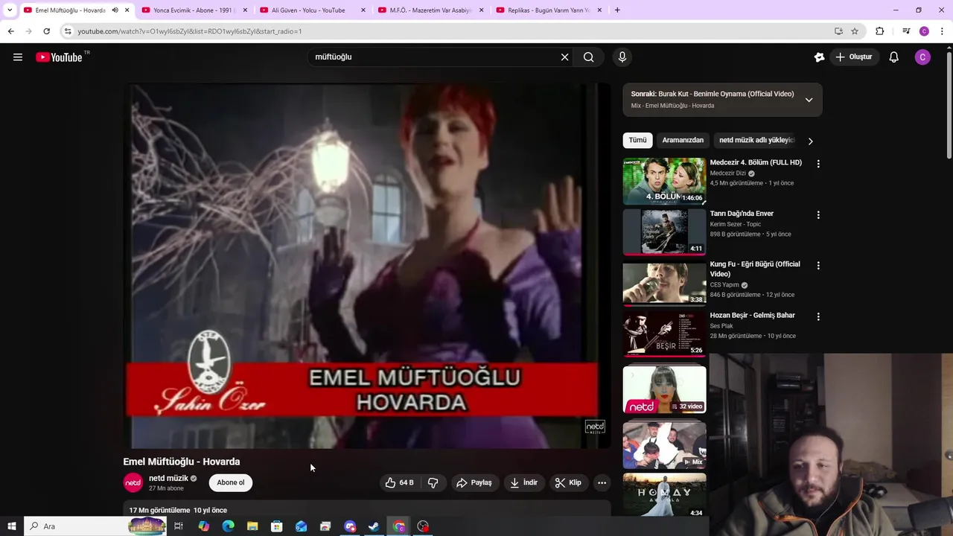Open the Chrome profile avatar
The width and height of the screenshot is (953, 536).
924,31
